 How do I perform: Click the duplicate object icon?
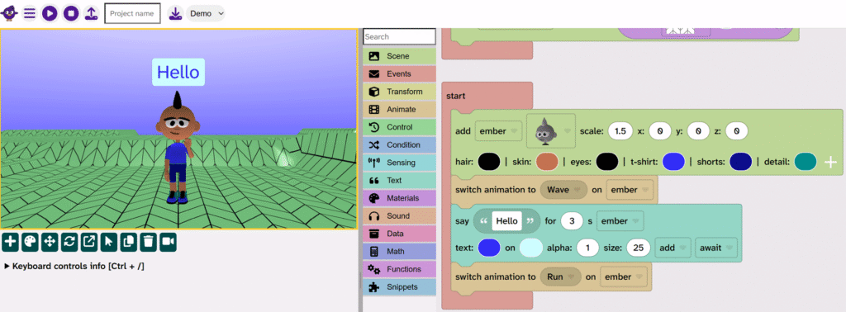(128, 242)
